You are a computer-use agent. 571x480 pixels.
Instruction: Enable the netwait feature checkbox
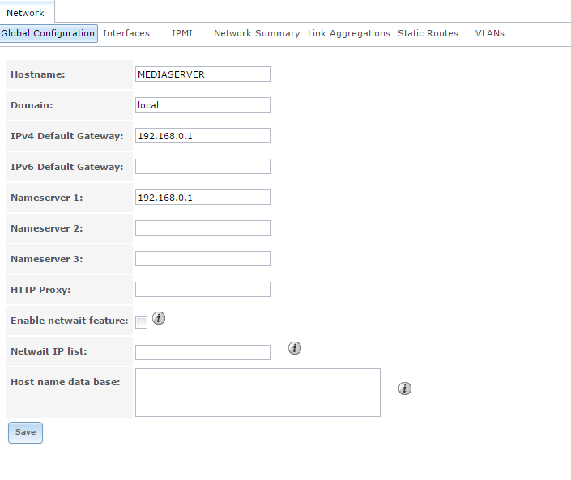(142, 322)
